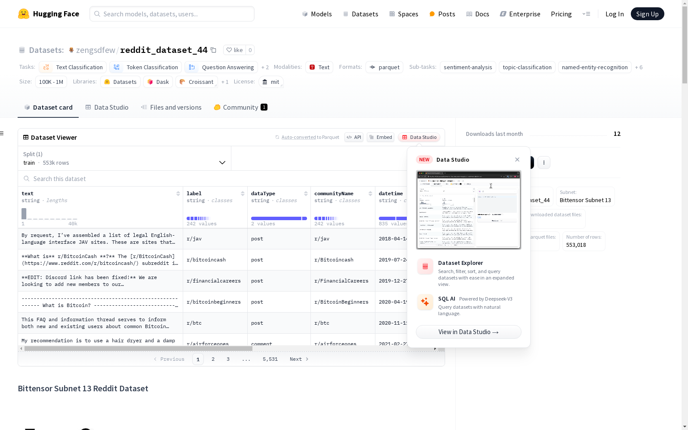This screenshot has width=688, height=430.
Task: Click the mit license tag
Action: pyautogui.click(x=271, y=82)
